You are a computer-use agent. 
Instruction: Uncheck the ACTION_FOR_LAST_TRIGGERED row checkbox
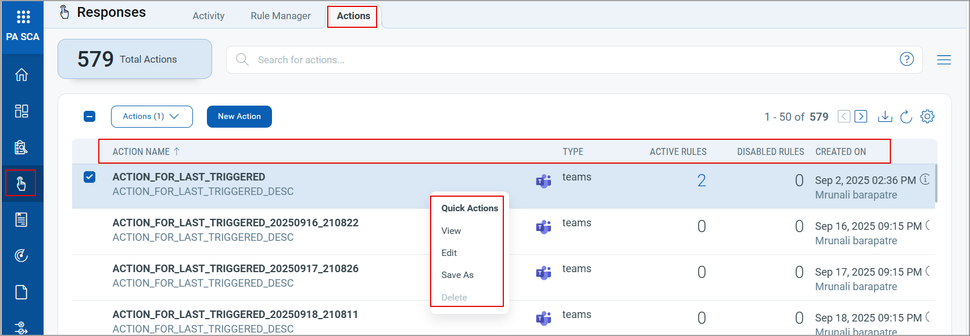pos(90,177)
